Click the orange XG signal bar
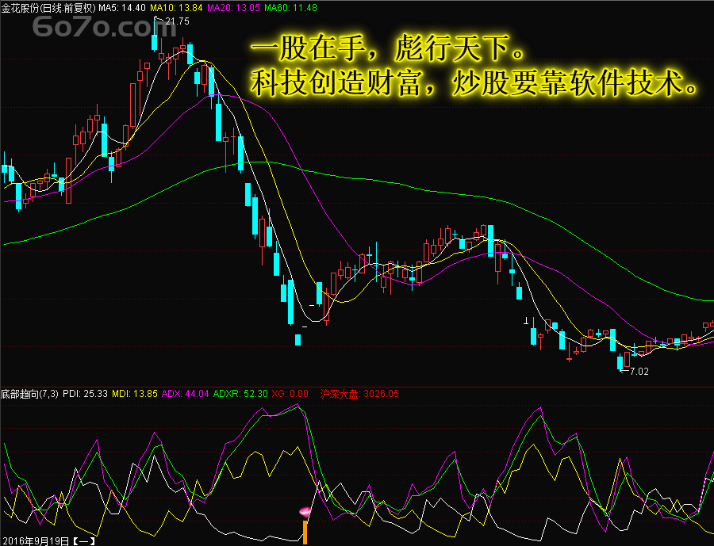 [305, 533]
